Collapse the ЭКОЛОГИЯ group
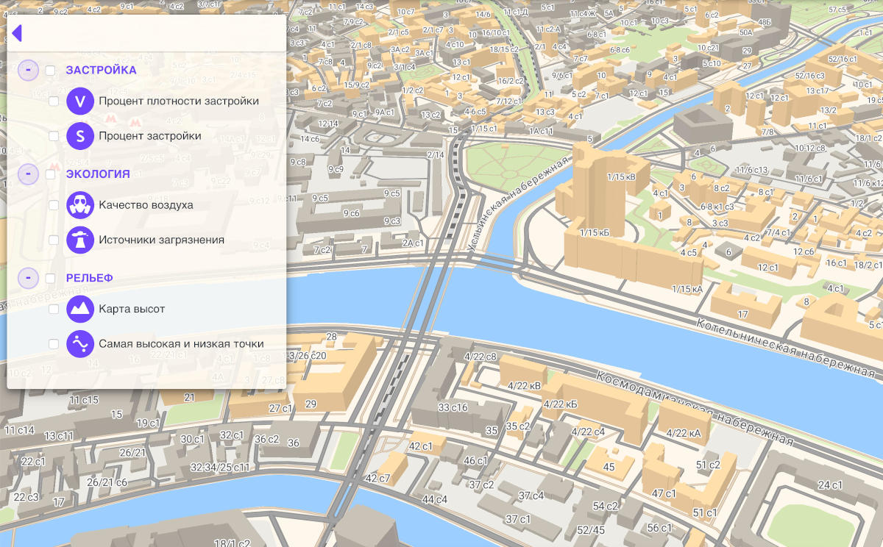 tap(28, 174)
